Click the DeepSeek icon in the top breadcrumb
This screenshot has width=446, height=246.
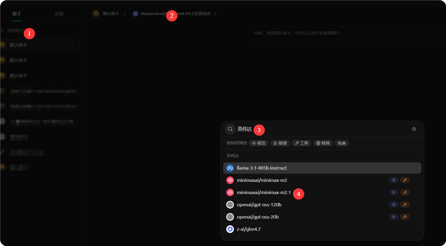[135, 13]
